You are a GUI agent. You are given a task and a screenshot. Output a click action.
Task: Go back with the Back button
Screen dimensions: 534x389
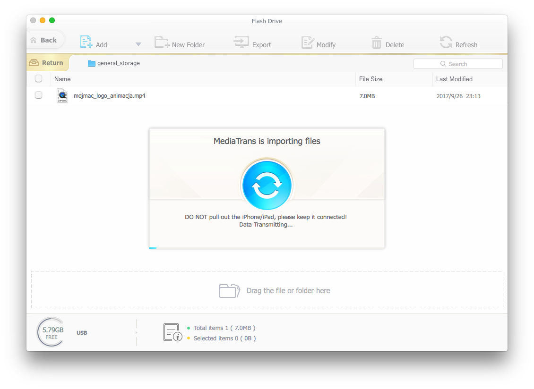(44, 40)
